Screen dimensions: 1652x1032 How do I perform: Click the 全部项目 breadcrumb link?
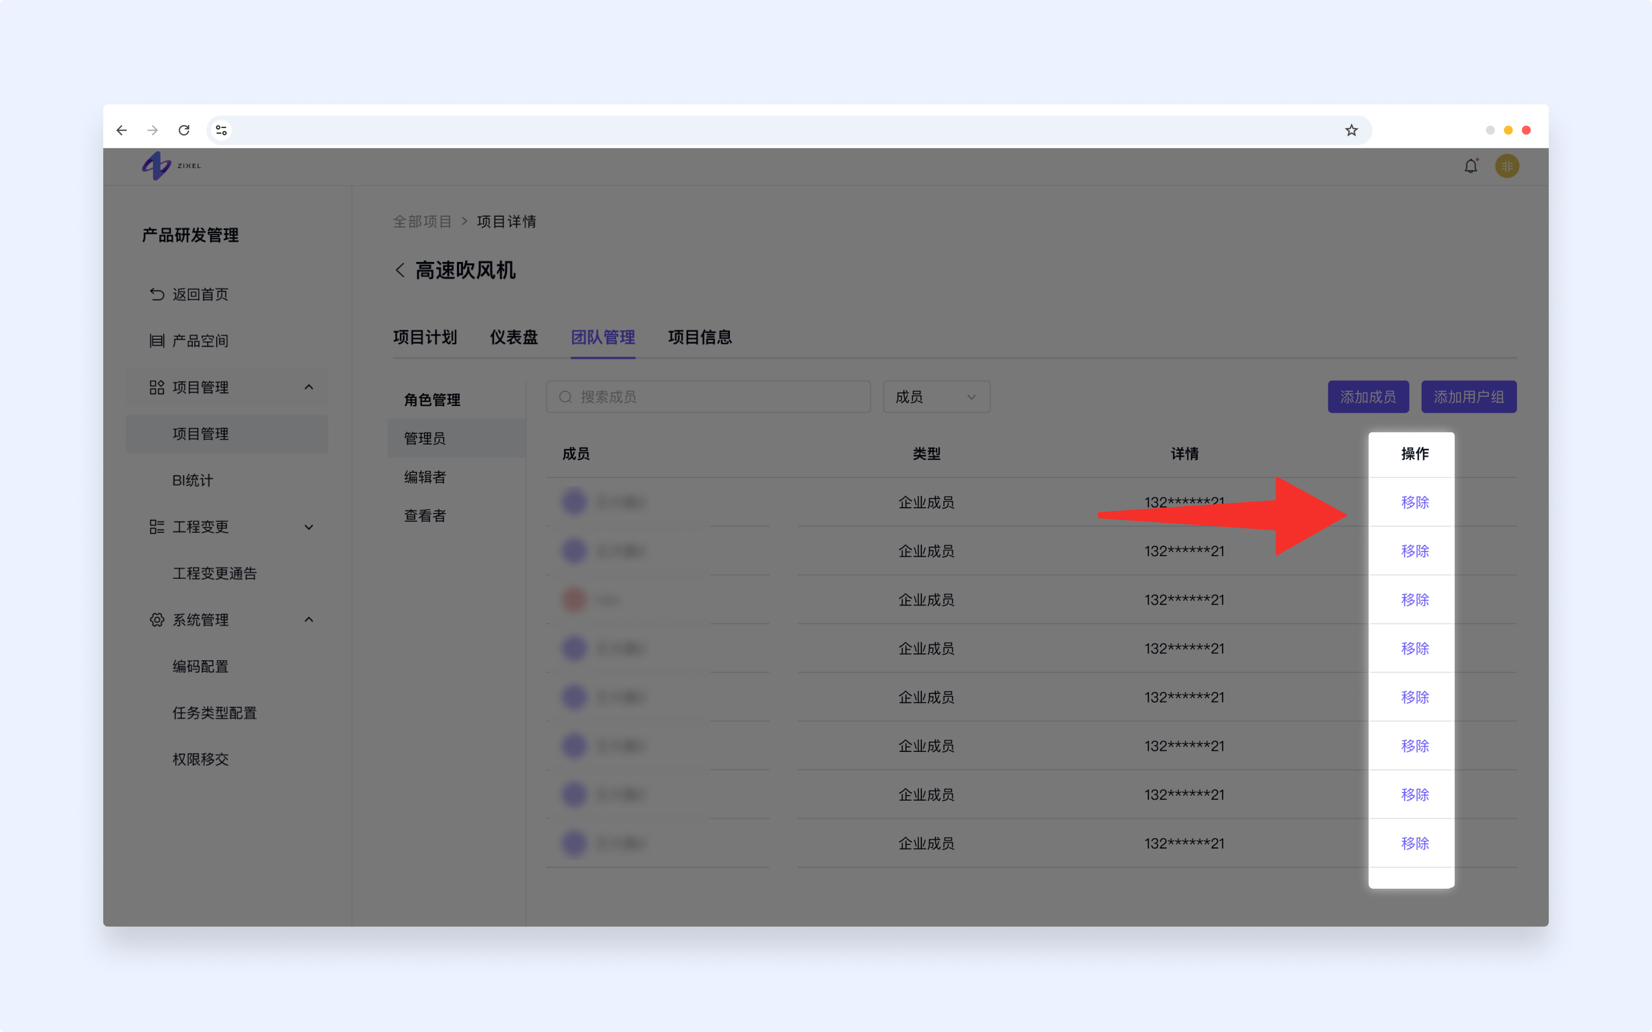click(x=422, y=221)
